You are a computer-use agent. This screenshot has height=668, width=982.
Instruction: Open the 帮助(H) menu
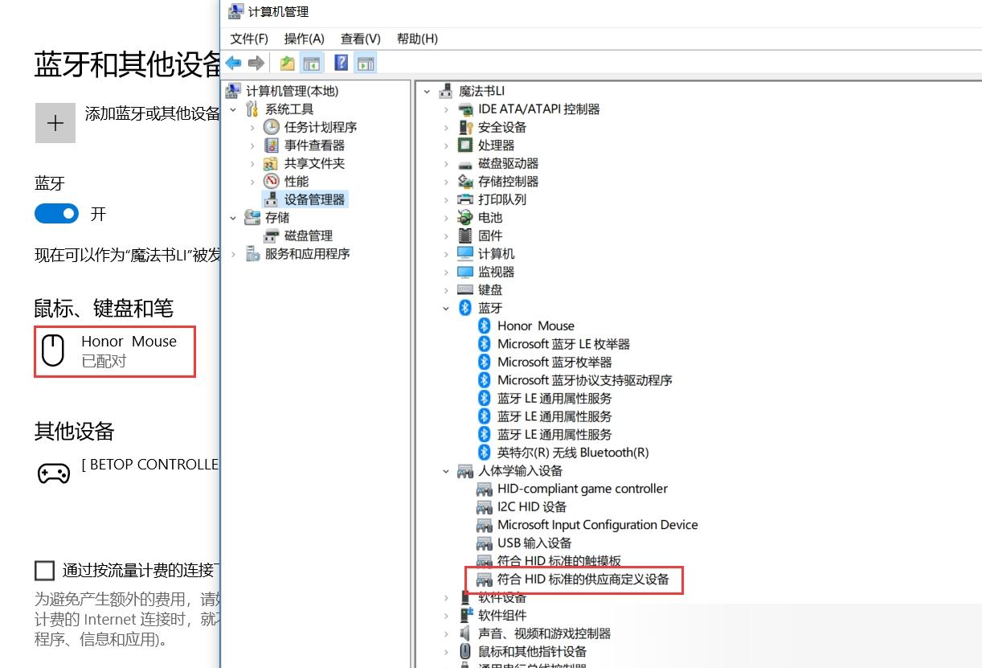[417, 39]
